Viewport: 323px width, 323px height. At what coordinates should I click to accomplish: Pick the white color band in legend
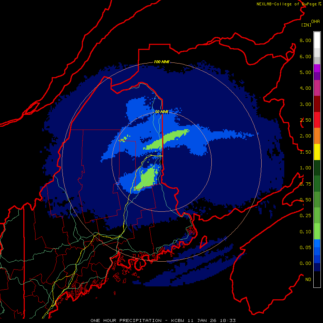317,40
